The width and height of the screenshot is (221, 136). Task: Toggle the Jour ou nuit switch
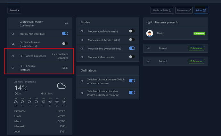65,33
